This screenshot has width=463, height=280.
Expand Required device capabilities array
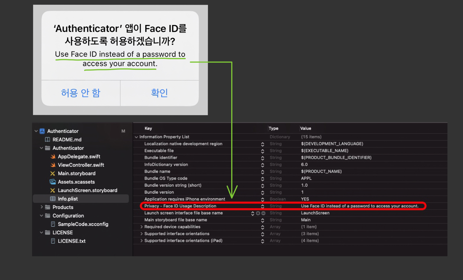click(141, 227)
